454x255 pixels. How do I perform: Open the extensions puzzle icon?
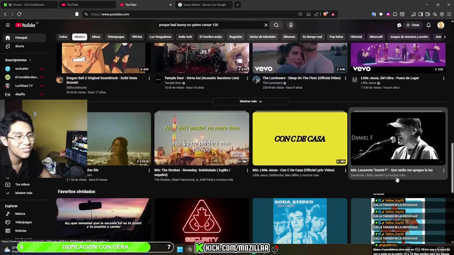tap(395, 14)
